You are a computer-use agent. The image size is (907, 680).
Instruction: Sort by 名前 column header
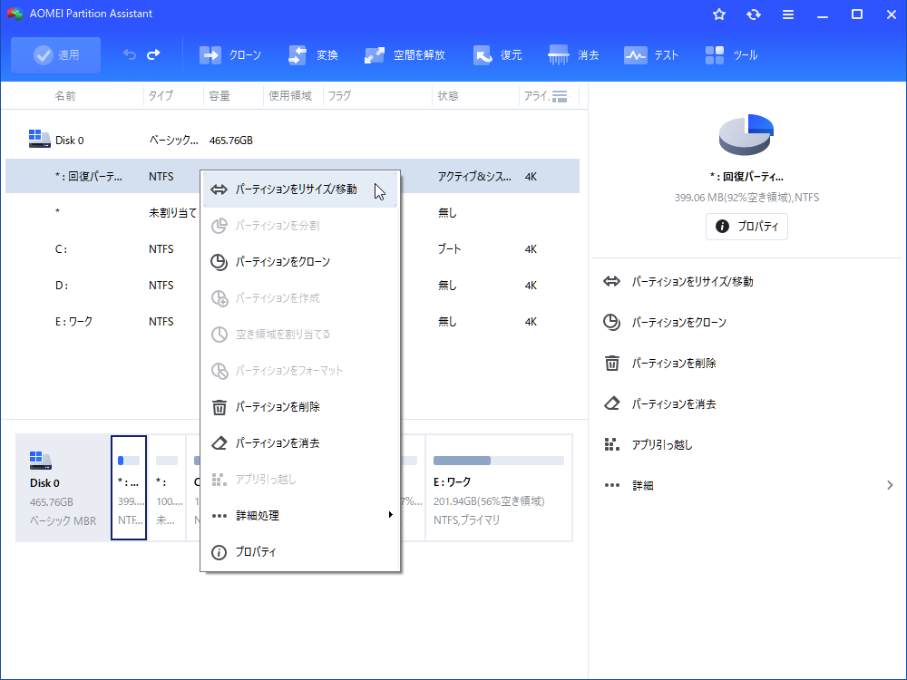click(x=65, y=96)
